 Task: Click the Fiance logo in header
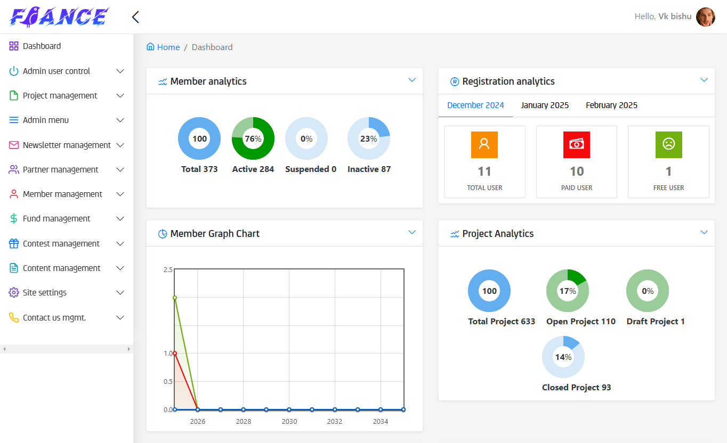click(59, 17)
